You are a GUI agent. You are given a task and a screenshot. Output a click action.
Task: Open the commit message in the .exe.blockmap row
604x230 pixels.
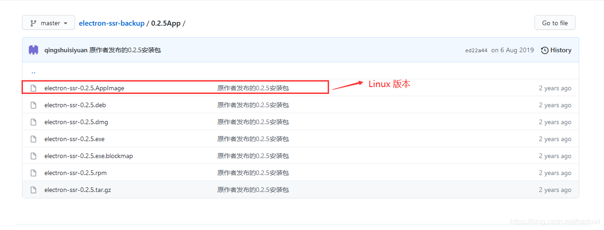[x=253, y=156]
